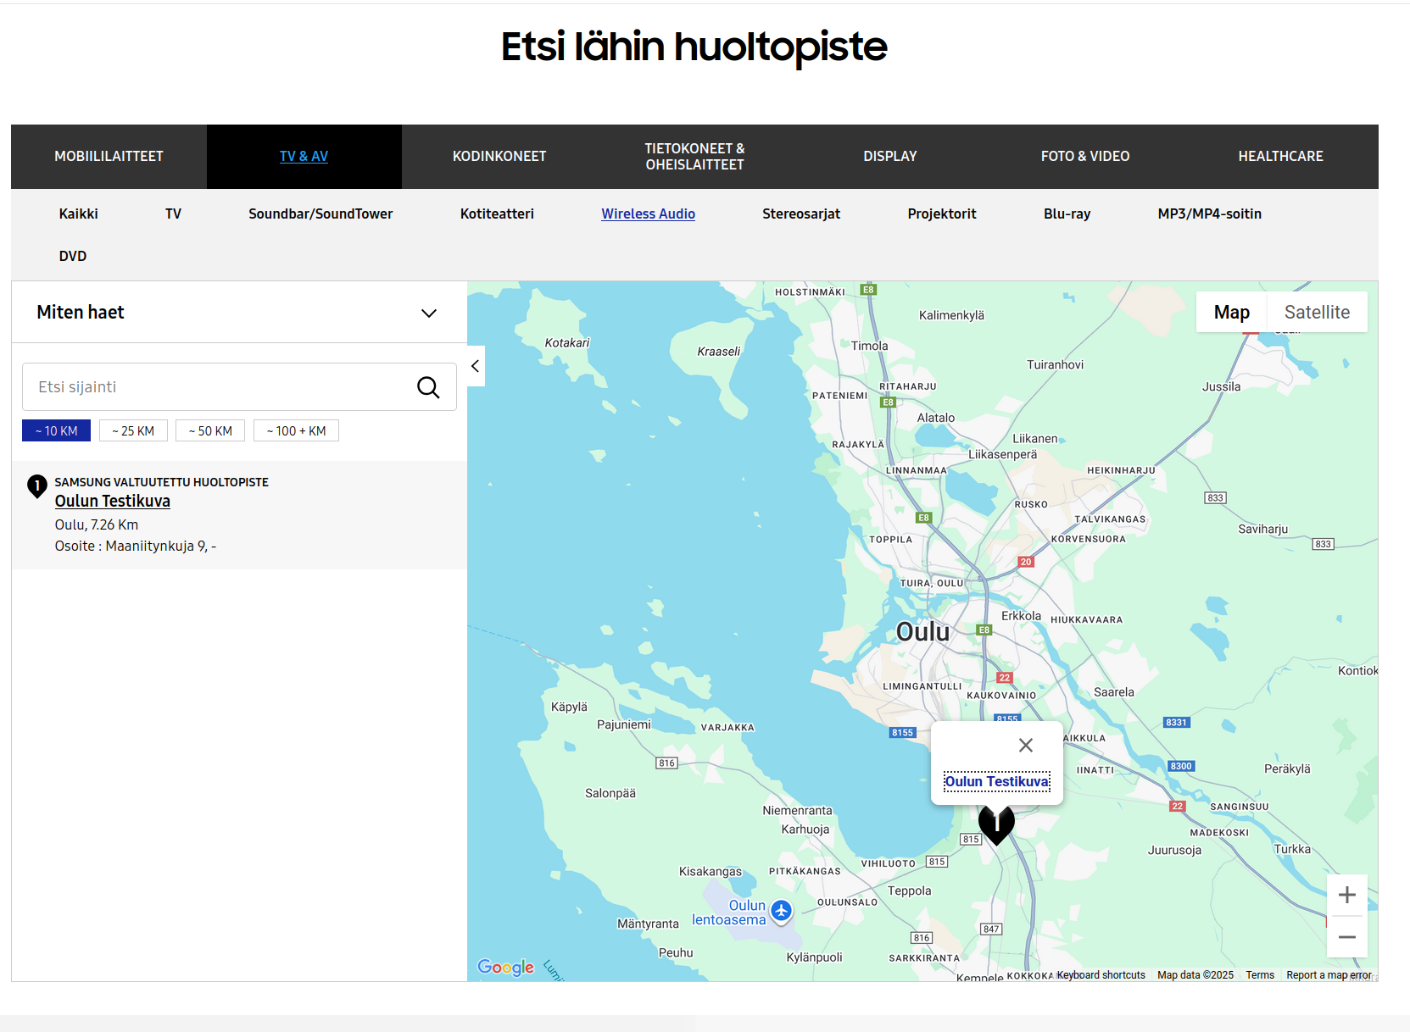Select the ~ 25 KM radius filter
1410x1032 pixels.
[x=133, y=431]
